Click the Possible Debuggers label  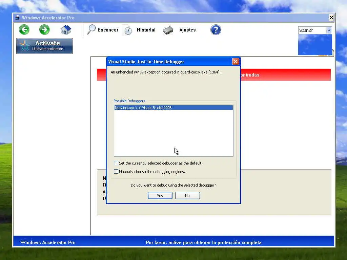130,101
